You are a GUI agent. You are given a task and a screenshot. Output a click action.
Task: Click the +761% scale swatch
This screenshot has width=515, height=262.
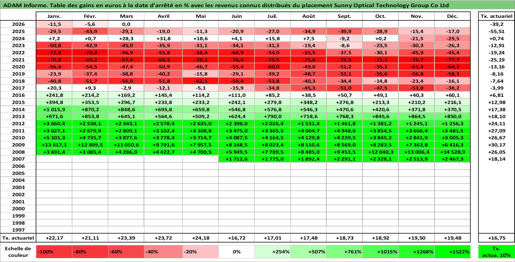(x=344, y=252)
